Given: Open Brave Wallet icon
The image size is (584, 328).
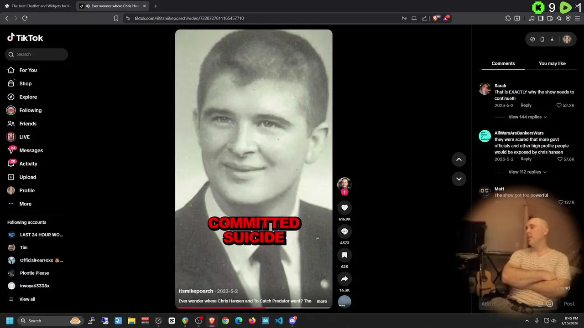Looking at the screenshot, I should (x=550, y=18).
